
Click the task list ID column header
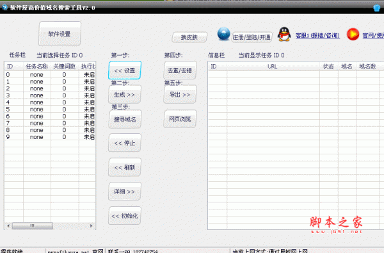(x=13, y=67)
